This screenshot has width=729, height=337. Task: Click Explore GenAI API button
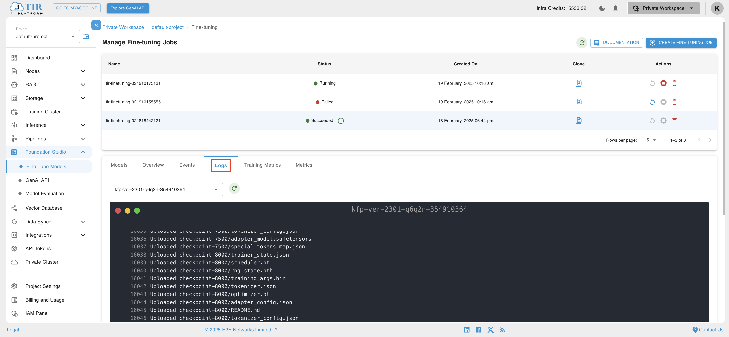128,8
